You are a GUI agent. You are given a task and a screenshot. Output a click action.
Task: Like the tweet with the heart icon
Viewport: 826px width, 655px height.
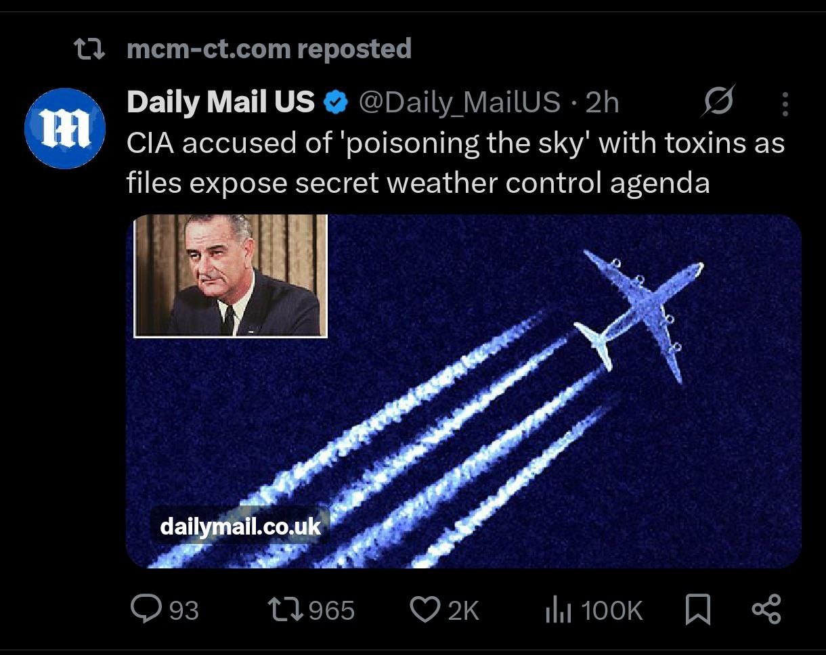click(x=425, y=610)
